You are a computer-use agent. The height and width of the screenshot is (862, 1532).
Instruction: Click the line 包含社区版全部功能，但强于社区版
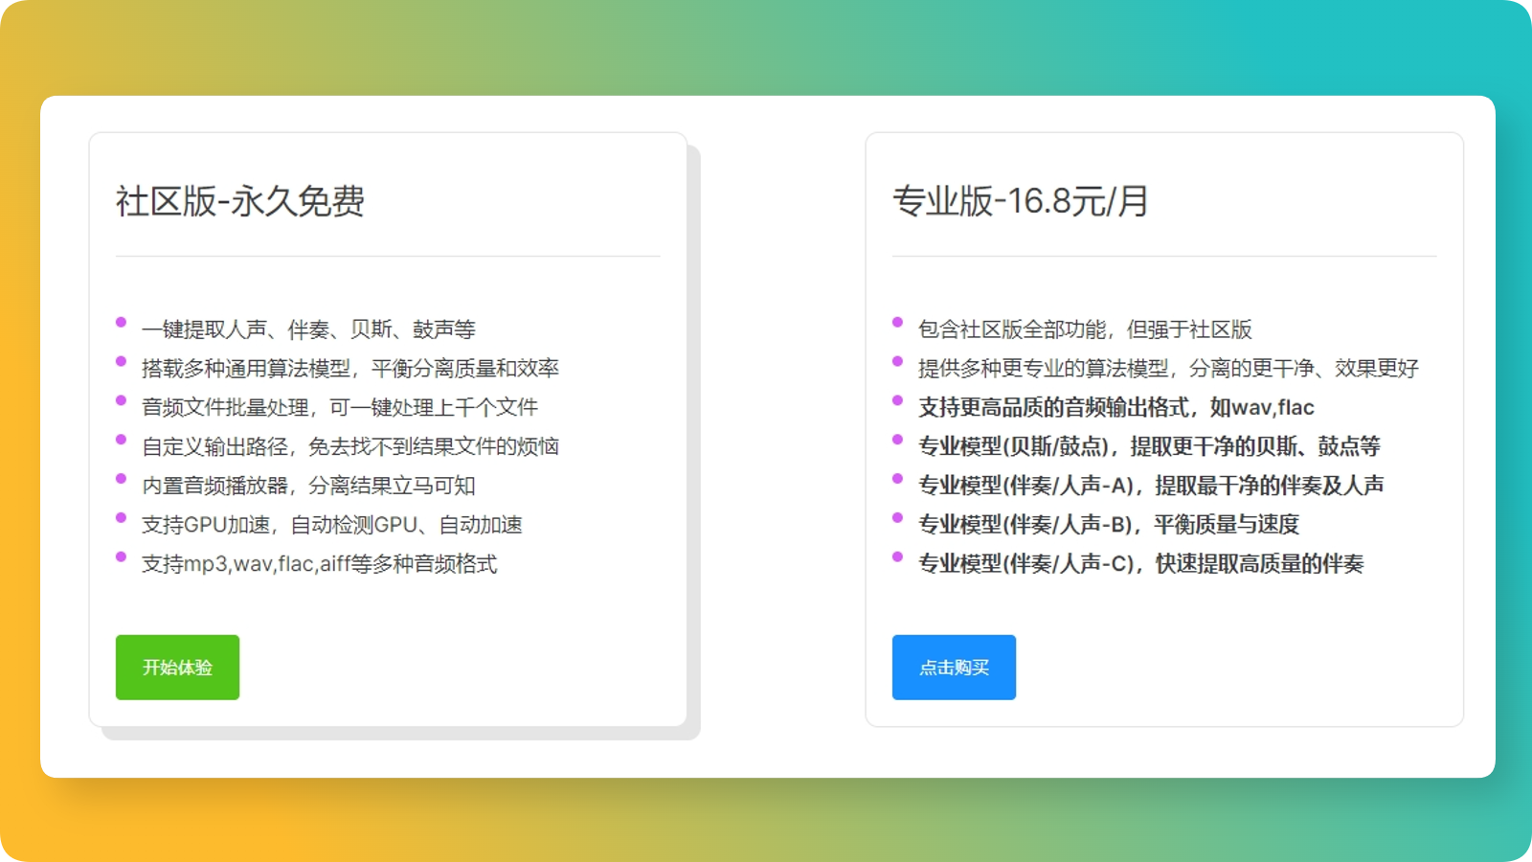click(x=1085, y=329)
